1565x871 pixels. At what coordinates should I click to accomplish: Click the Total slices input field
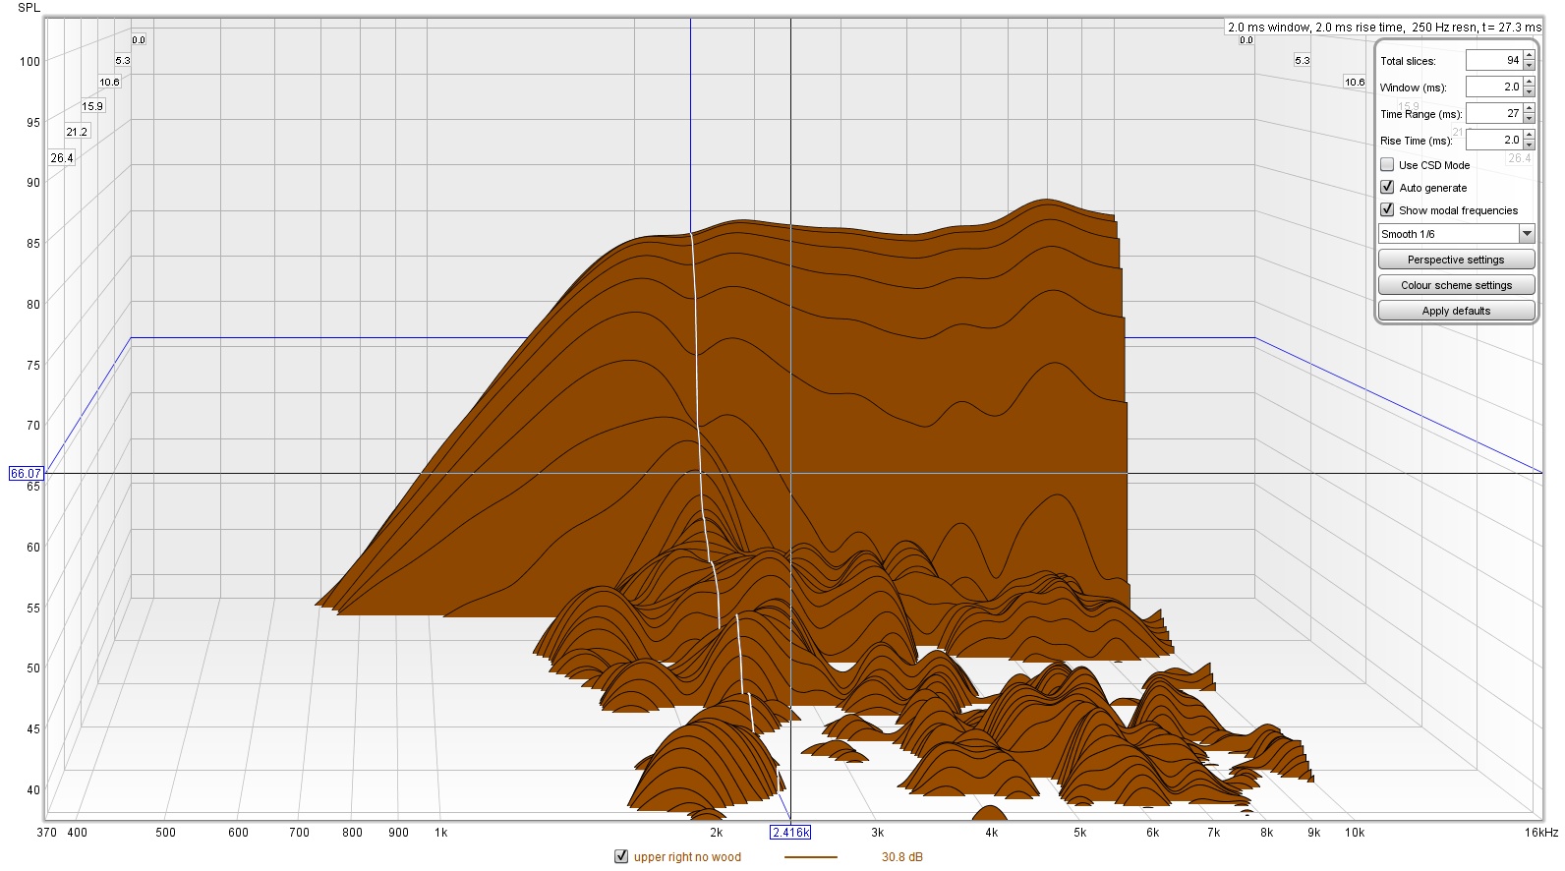pyautogui.click(x=1494, y=60)
